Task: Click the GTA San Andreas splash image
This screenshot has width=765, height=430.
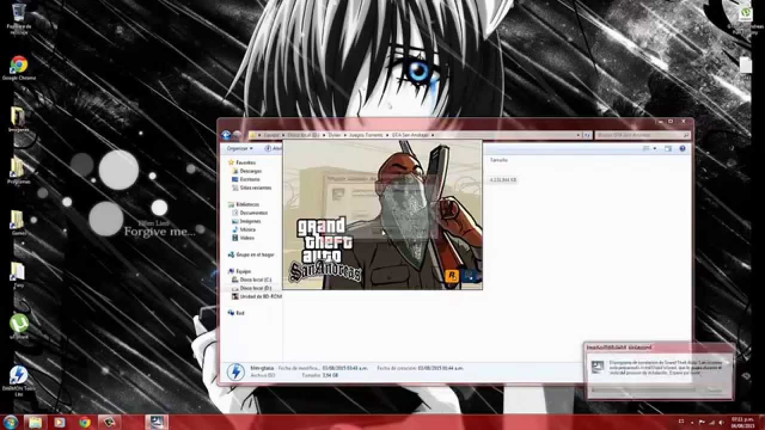Action: pos(382,215)
